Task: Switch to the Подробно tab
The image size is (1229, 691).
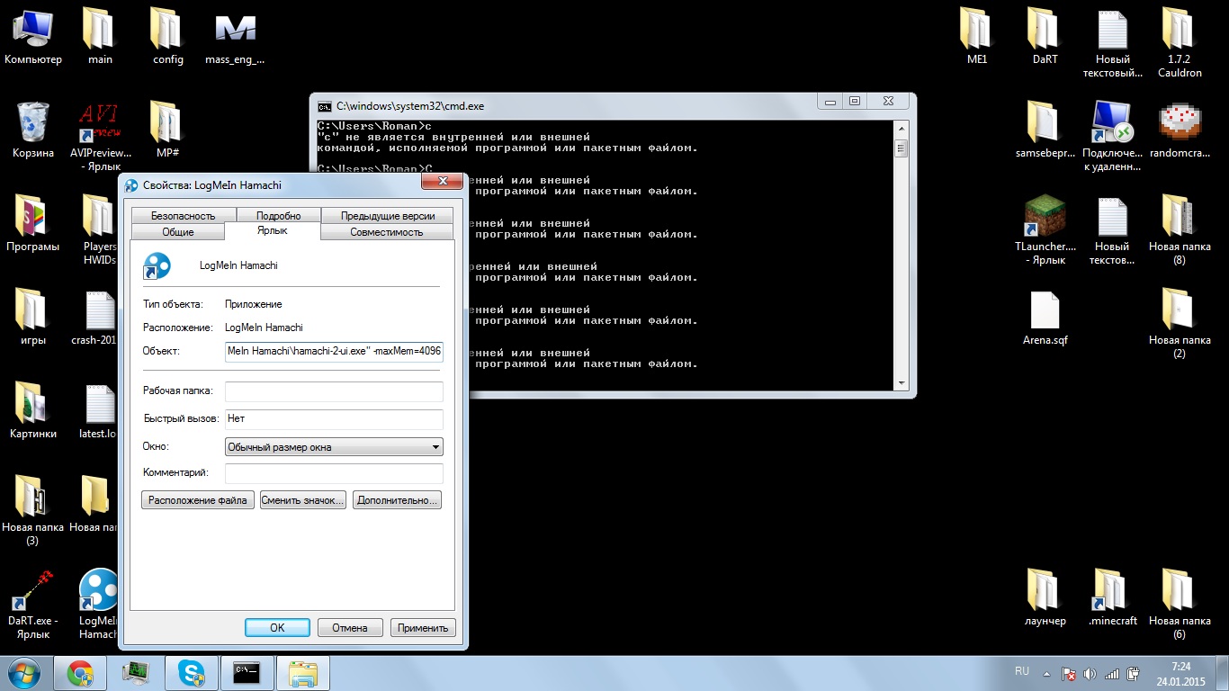Action: coord(278,216)
